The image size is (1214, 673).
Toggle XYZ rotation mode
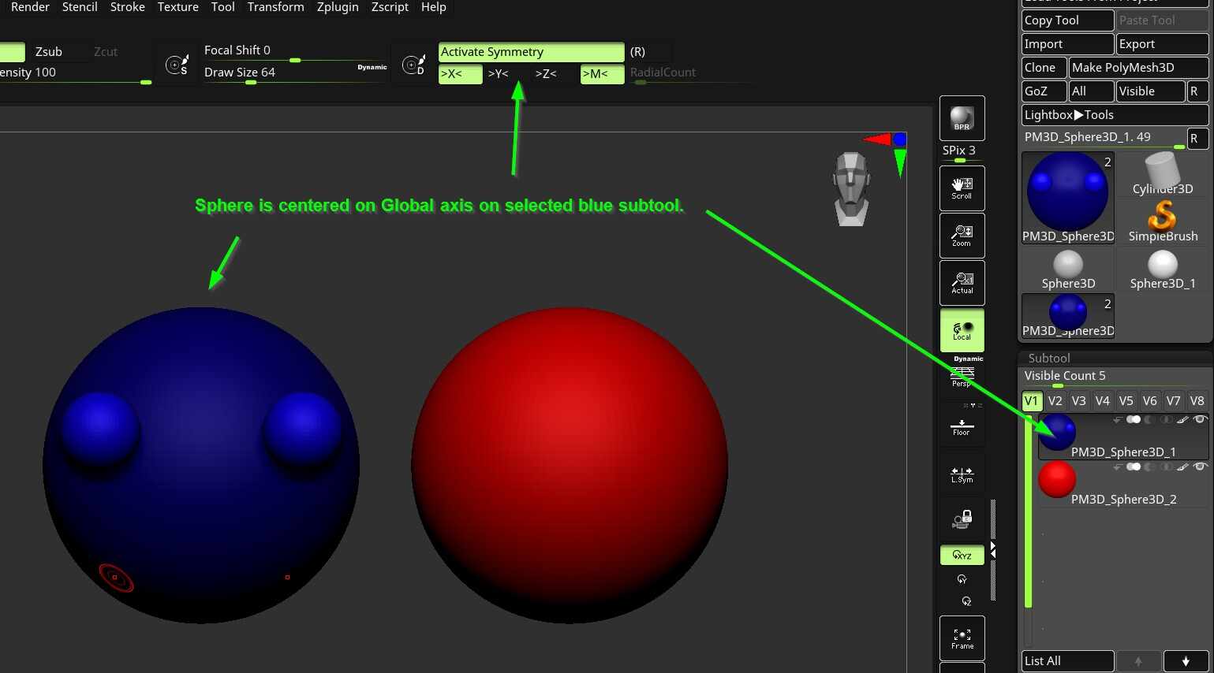[962, 556]
